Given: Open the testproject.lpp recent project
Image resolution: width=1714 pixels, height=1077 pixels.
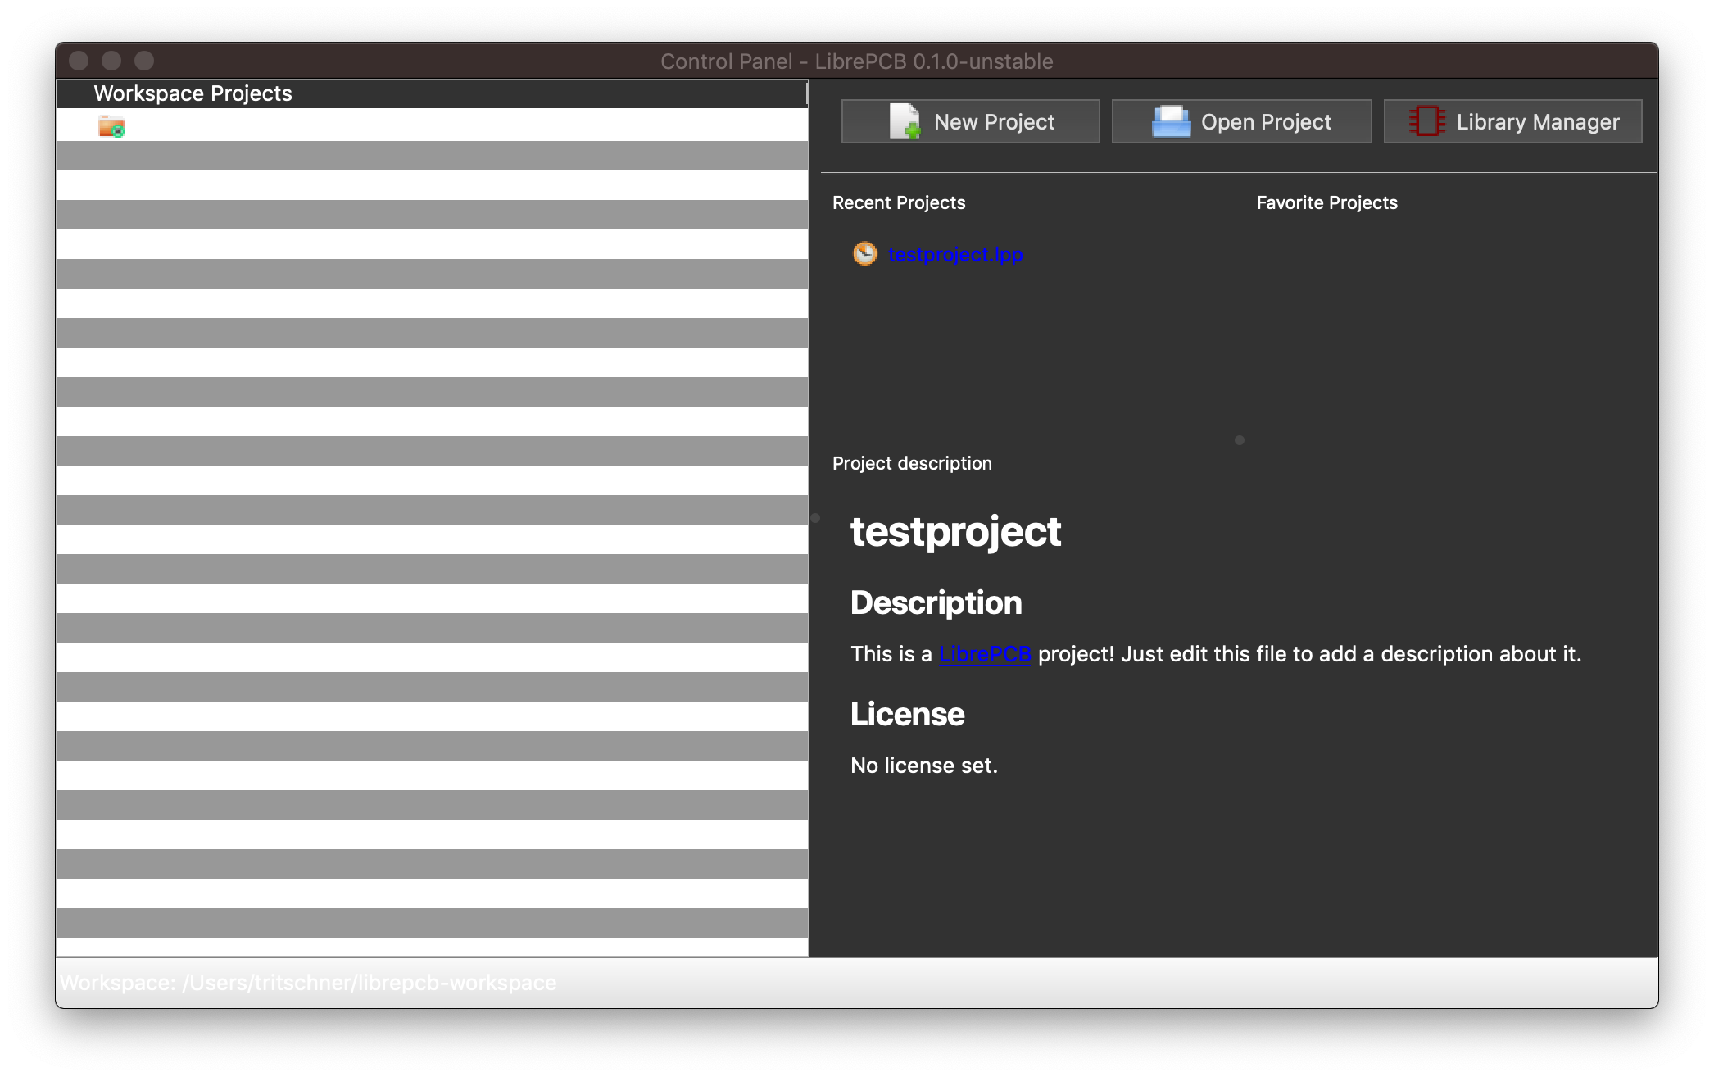Looking at the screenshot, I should point(955,254).
